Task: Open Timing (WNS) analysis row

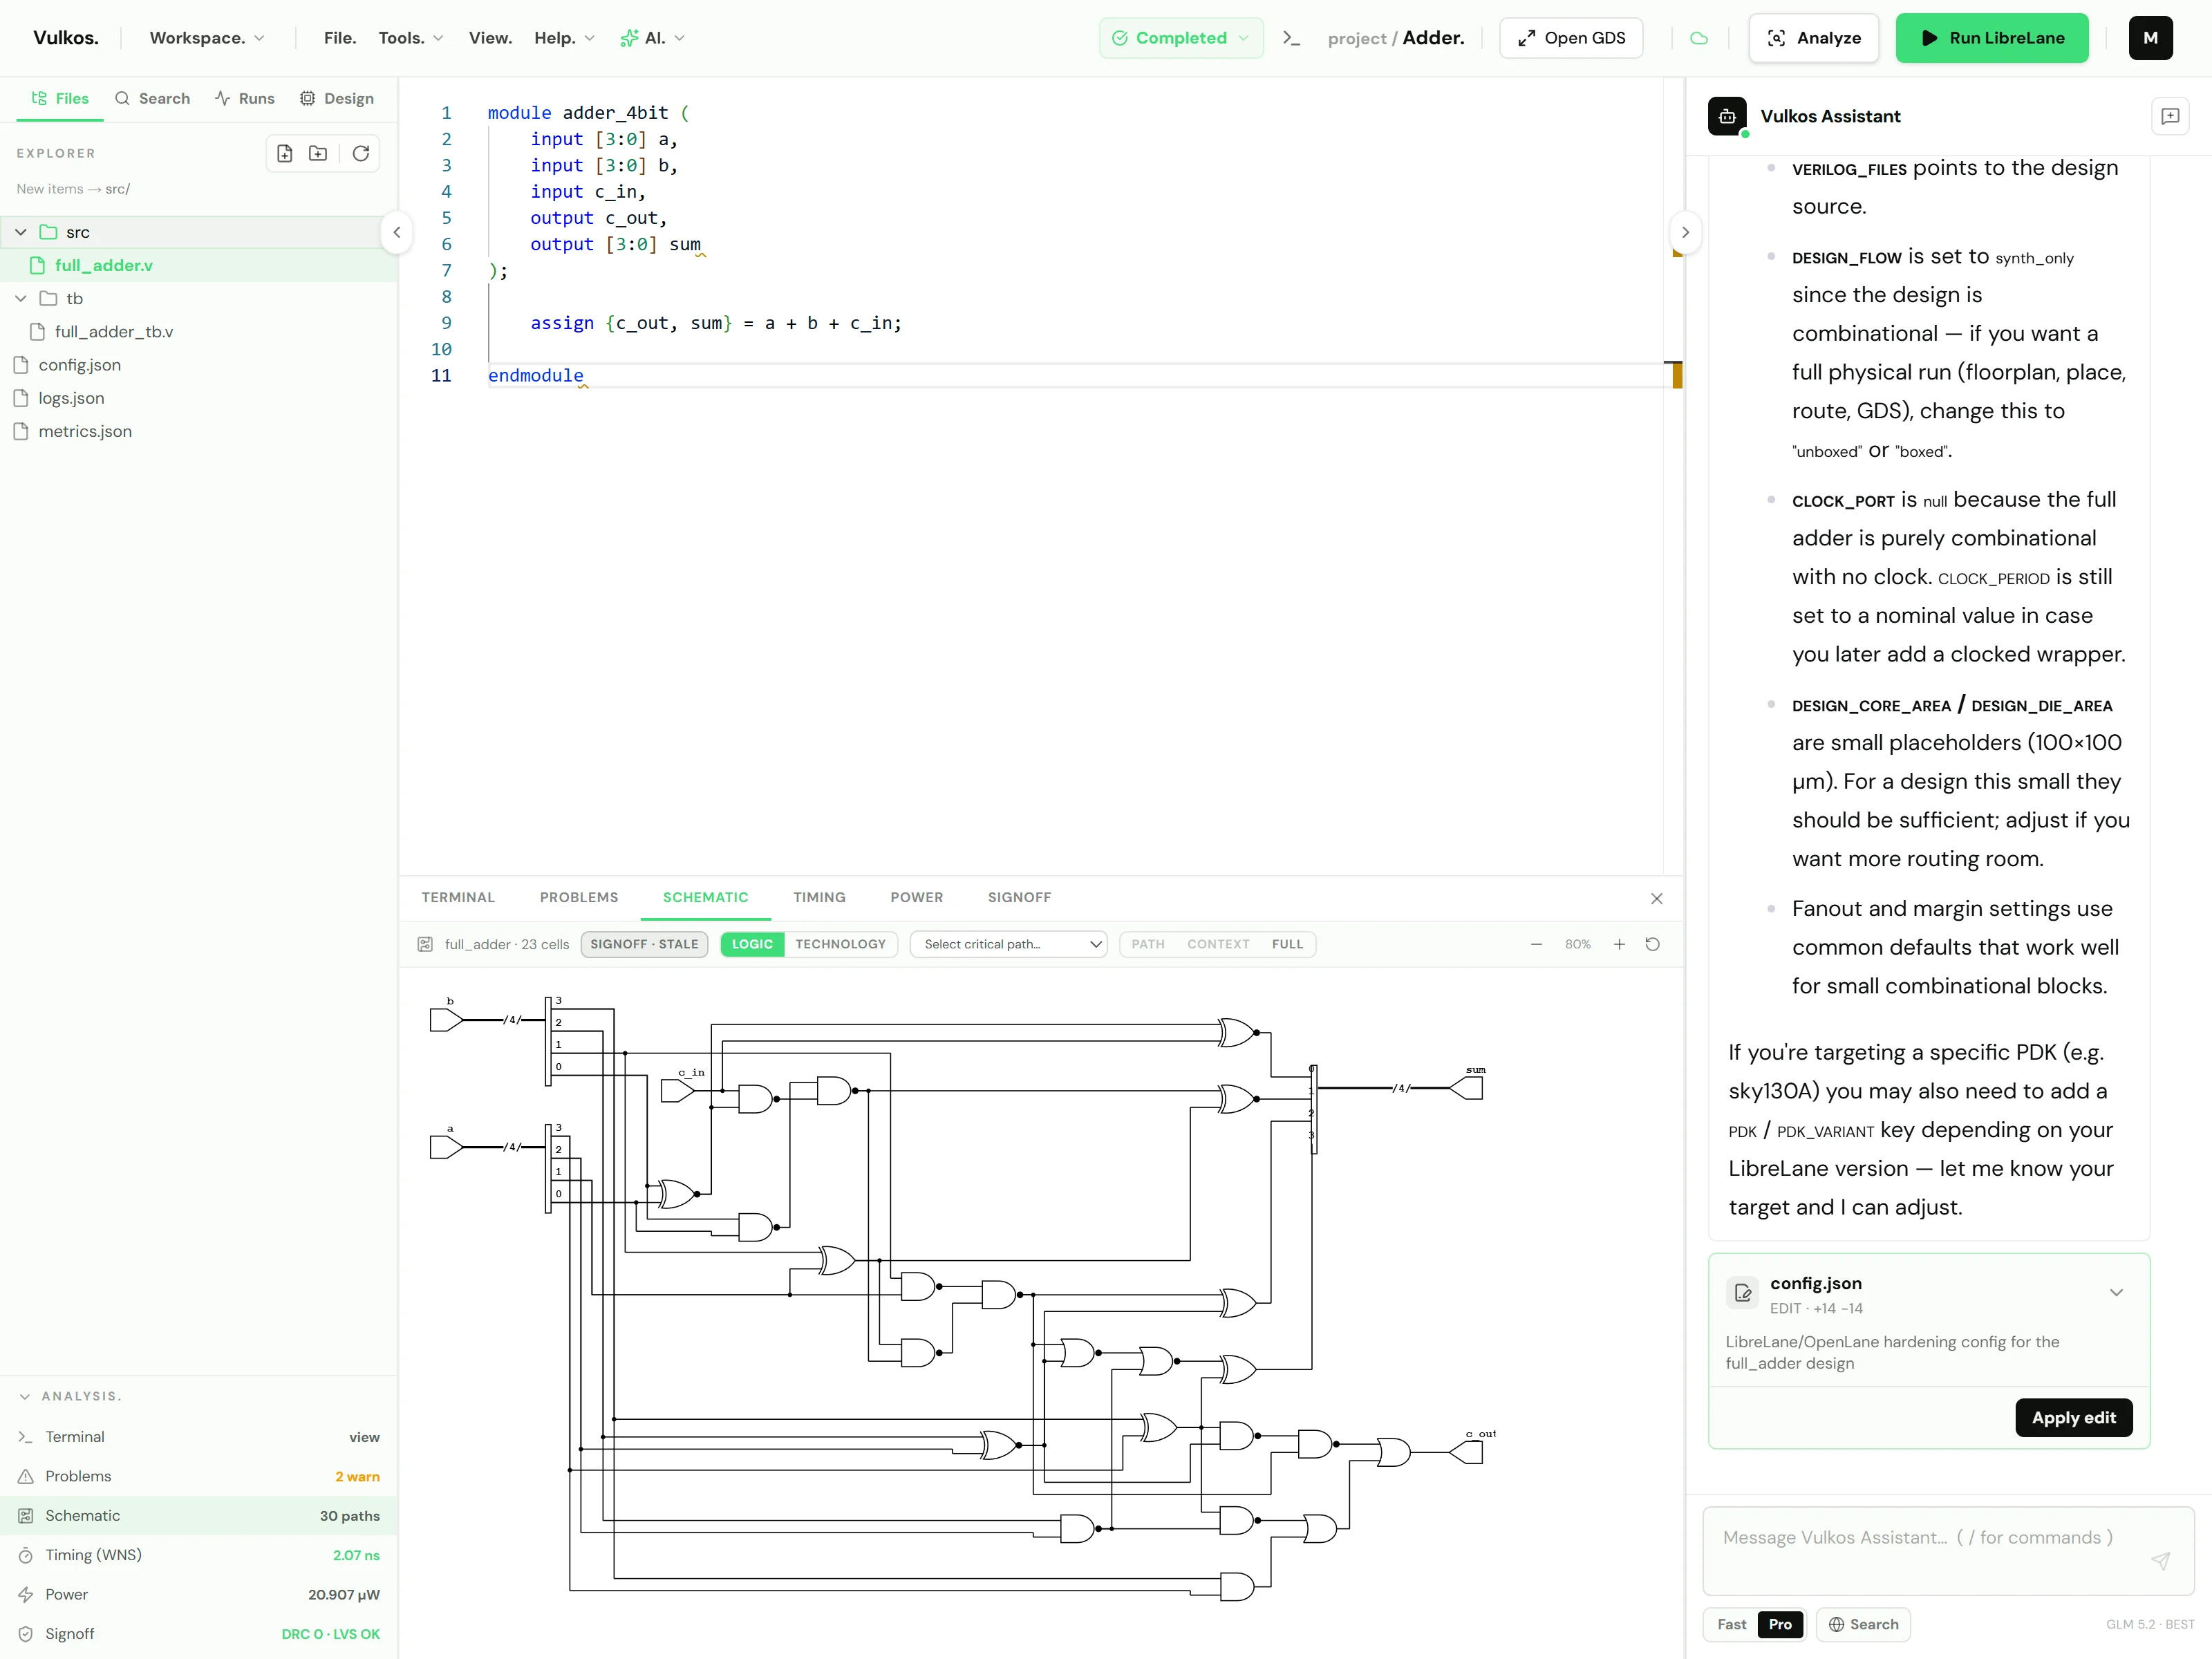Action: (199, 1555)
